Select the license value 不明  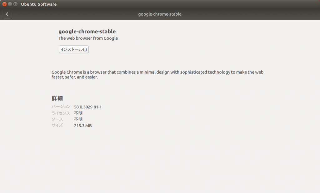click(78, 113)
